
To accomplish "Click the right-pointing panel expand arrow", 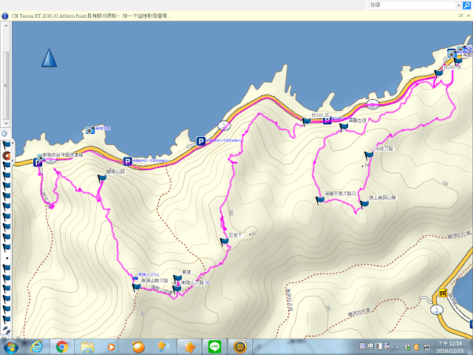I will (x=13, y=161).
